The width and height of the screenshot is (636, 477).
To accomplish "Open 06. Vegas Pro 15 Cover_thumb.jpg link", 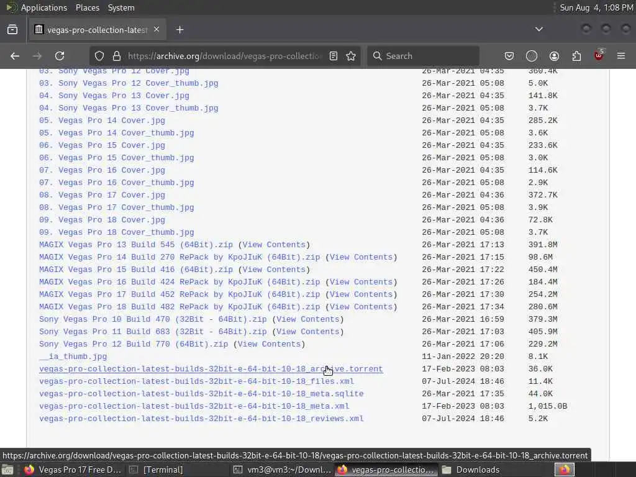I will pyautogui.click(x=116, y=158).
